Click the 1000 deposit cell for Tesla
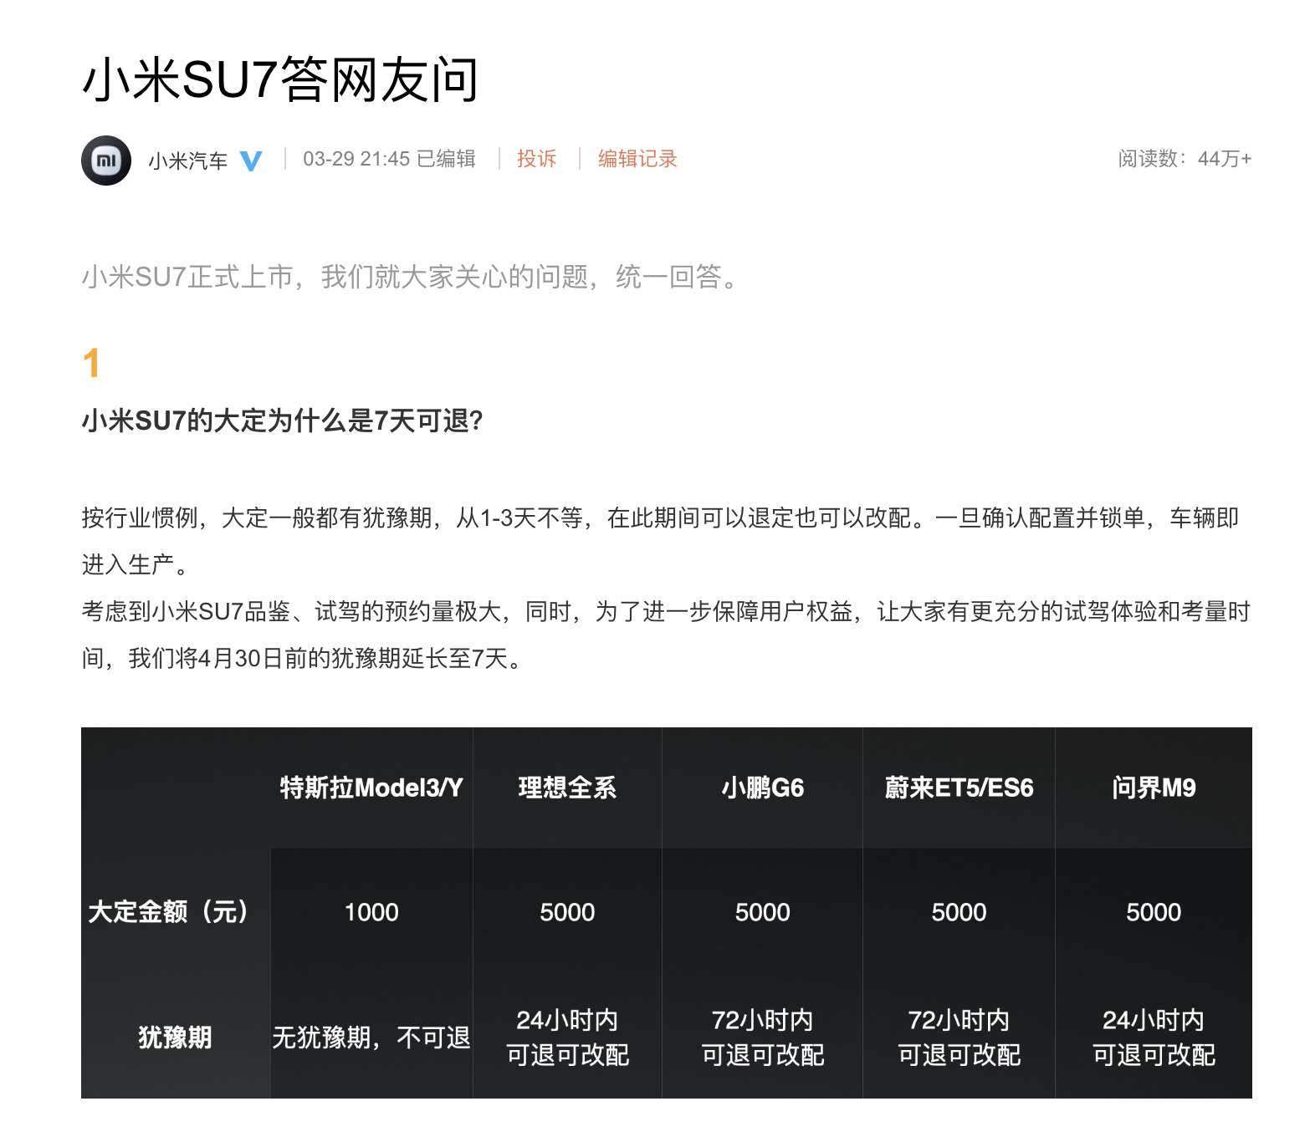 point(371,912)
